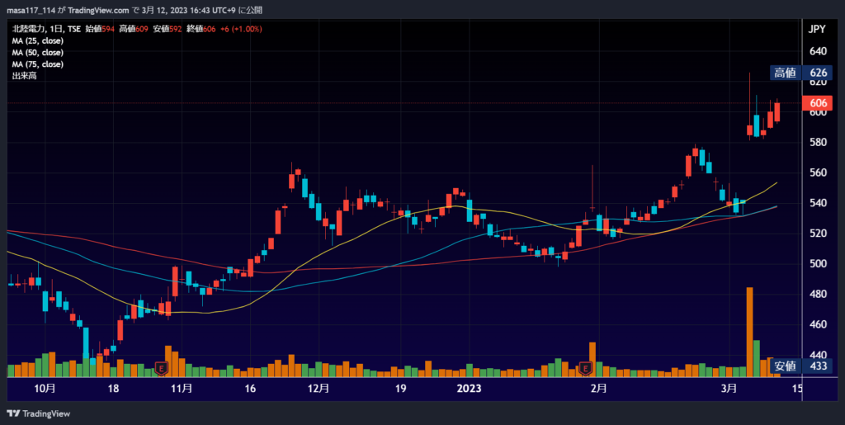Click 460 on the price axis

point(818,324)
